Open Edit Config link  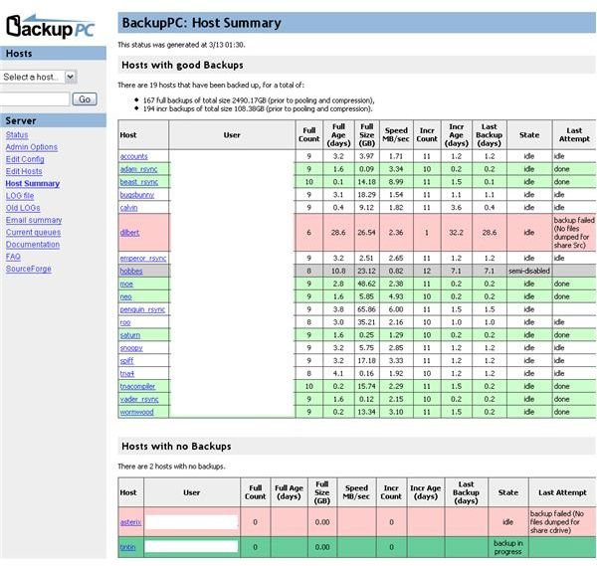[25, 159]
